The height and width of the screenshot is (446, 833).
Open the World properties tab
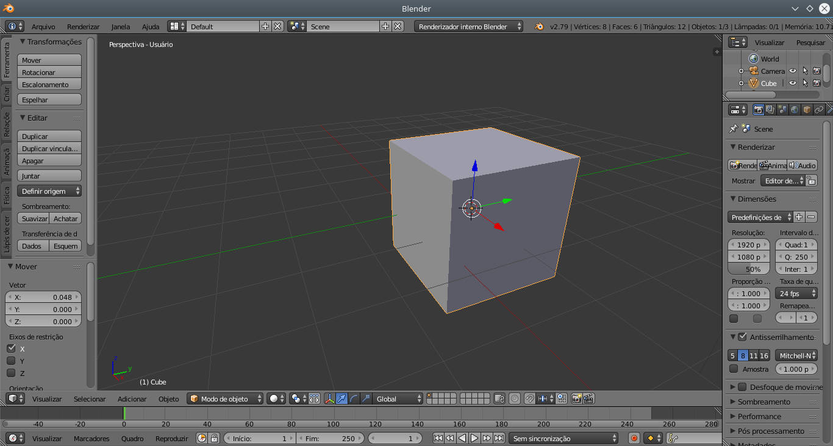[x=795, y=110]
